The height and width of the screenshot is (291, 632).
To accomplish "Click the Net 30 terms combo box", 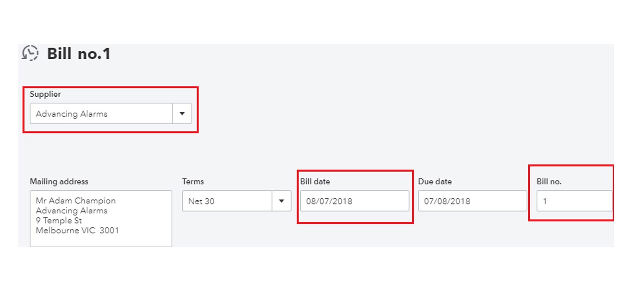I will pyautogui.click(x=236, y=201).
